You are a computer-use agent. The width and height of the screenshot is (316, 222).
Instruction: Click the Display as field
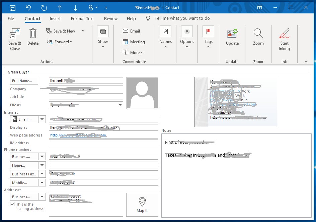(103, 127)
